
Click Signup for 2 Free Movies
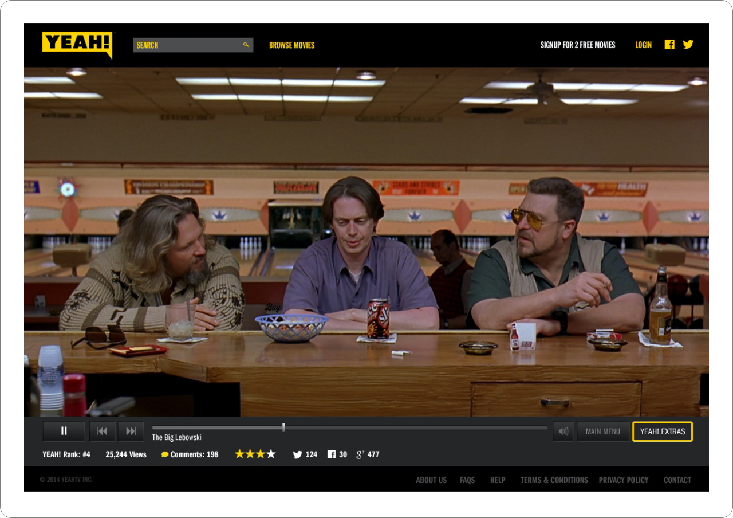578,45
